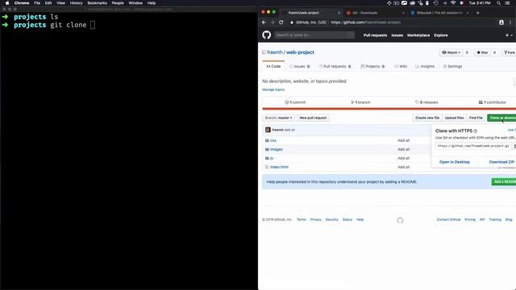516x290 pixels.
Task: Click the images folder icon
Action: pyautogui.click(x=267, y=149)
